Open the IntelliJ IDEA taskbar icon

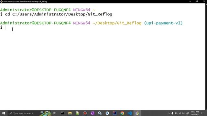coord(114,113)
